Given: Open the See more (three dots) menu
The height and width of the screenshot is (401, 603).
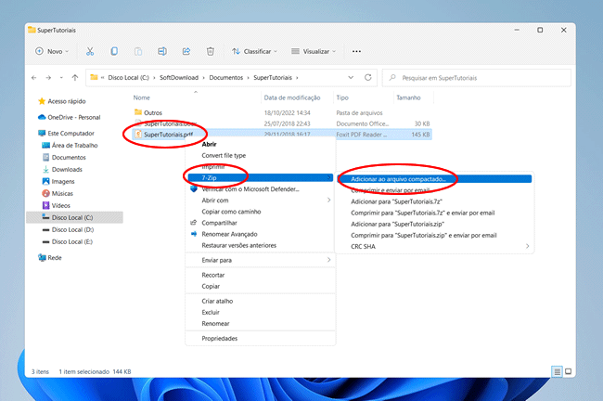Looking at the screenshot, I should point(357,51).
